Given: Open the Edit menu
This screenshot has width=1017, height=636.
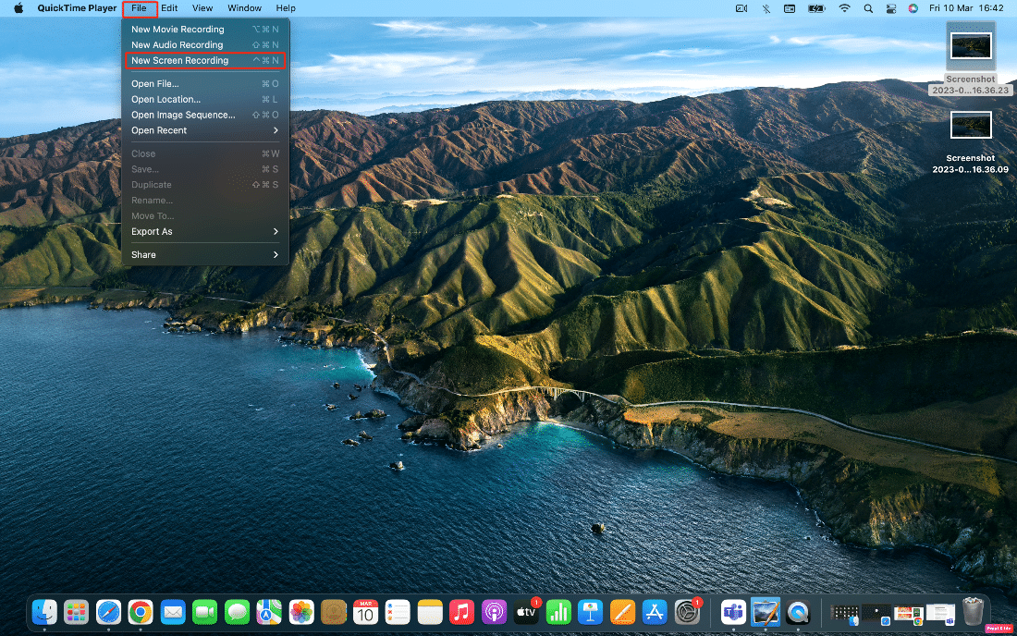Looking at the screenshot, I should (x=169, y=8).
